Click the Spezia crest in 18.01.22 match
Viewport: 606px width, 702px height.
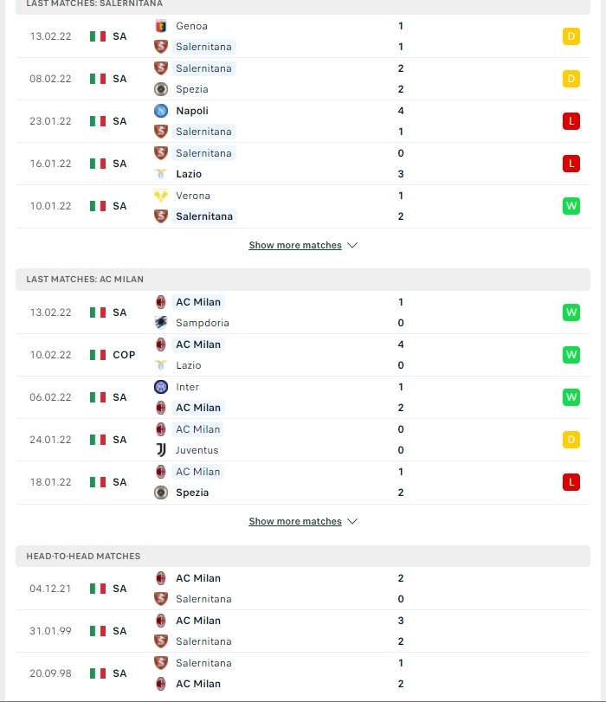click(x=161, y=493)
